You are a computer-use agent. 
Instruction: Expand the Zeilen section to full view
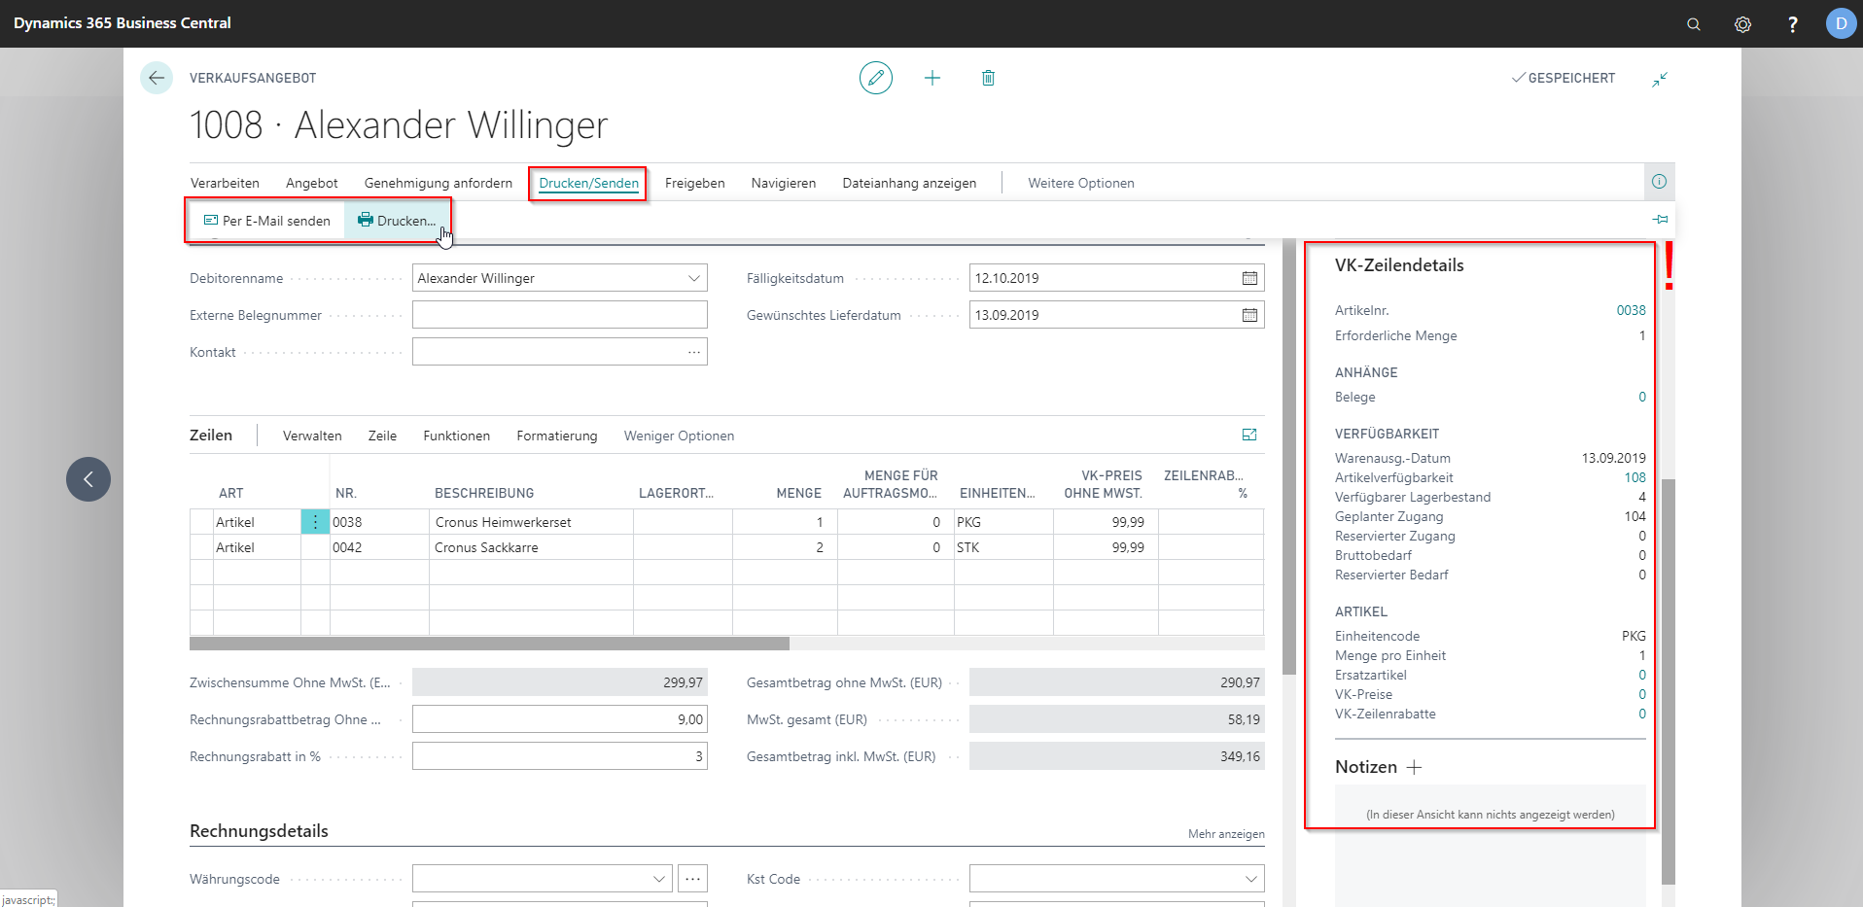1249,436
